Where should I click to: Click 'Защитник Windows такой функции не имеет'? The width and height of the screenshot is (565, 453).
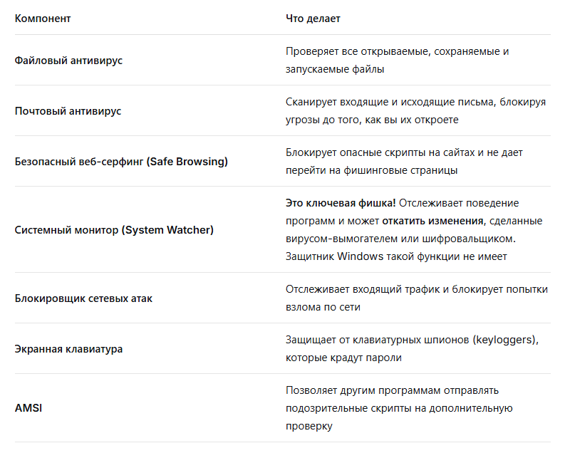tap(396, 256)
